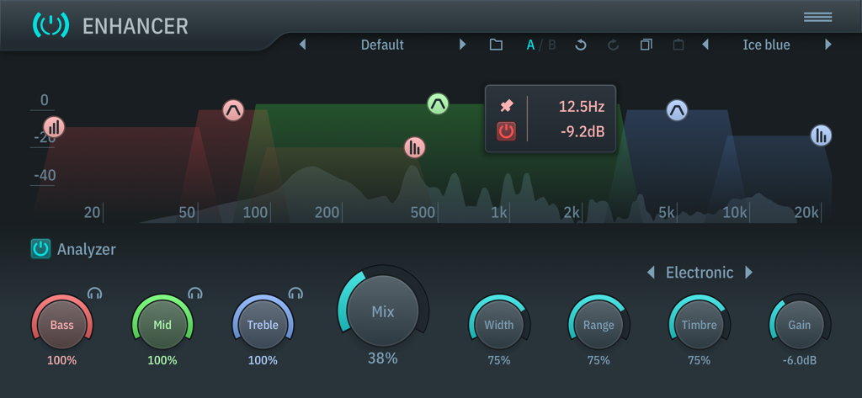
Task: Click the large Mix knob
Action: (383, 311)
